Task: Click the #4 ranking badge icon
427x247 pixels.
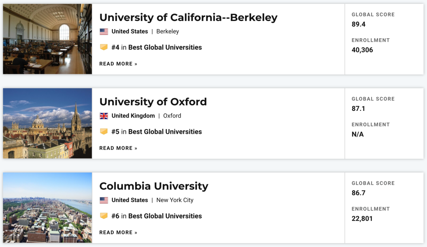Action: [104, 47]
